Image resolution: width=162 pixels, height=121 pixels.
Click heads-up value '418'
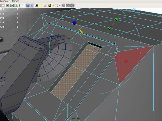[2, 22]
